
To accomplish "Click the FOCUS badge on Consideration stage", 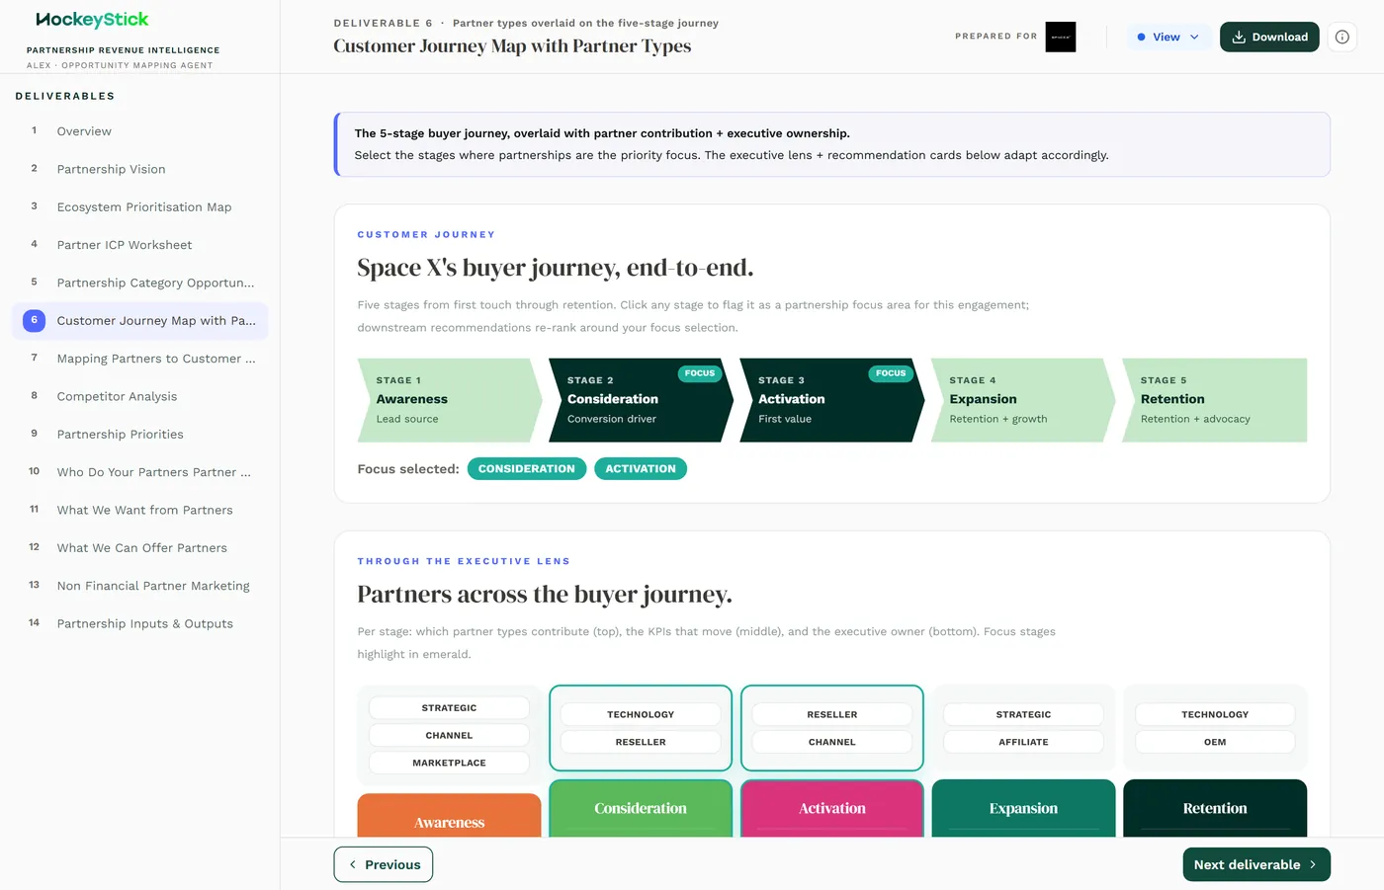I will tap(699, 373).
